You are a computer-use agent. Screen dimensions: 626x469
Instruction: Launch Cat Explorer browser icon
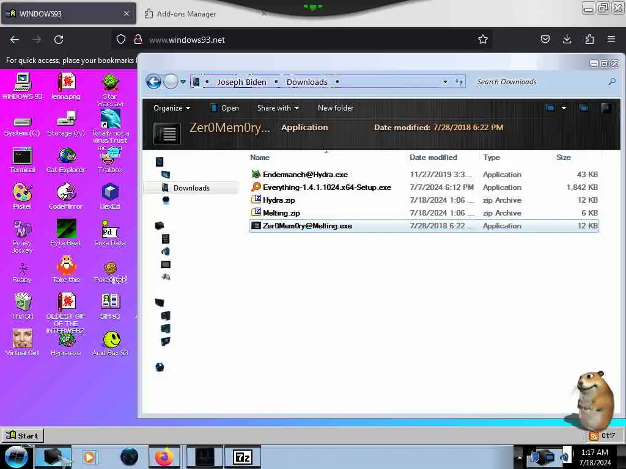pos(66,160)
